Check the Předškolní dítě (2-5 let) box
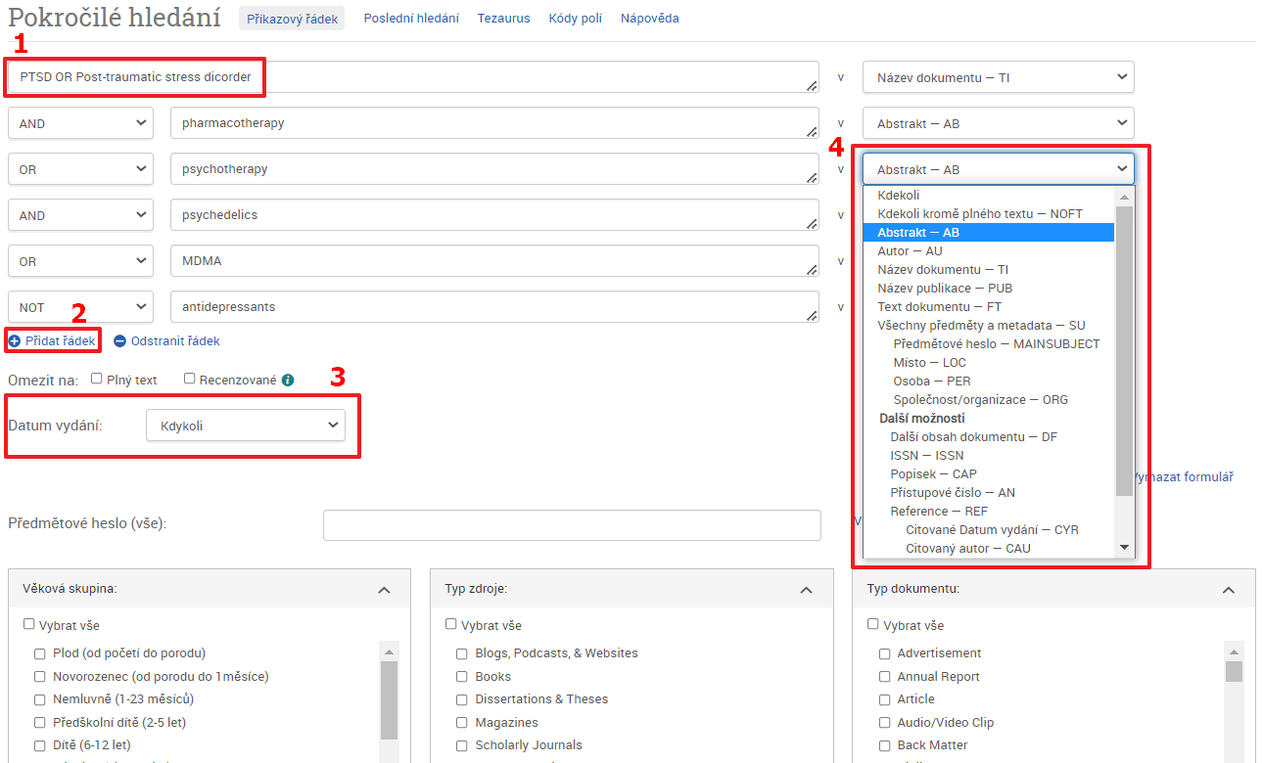1262x763 pixels. pyautogui.click(x=40, y=723)
